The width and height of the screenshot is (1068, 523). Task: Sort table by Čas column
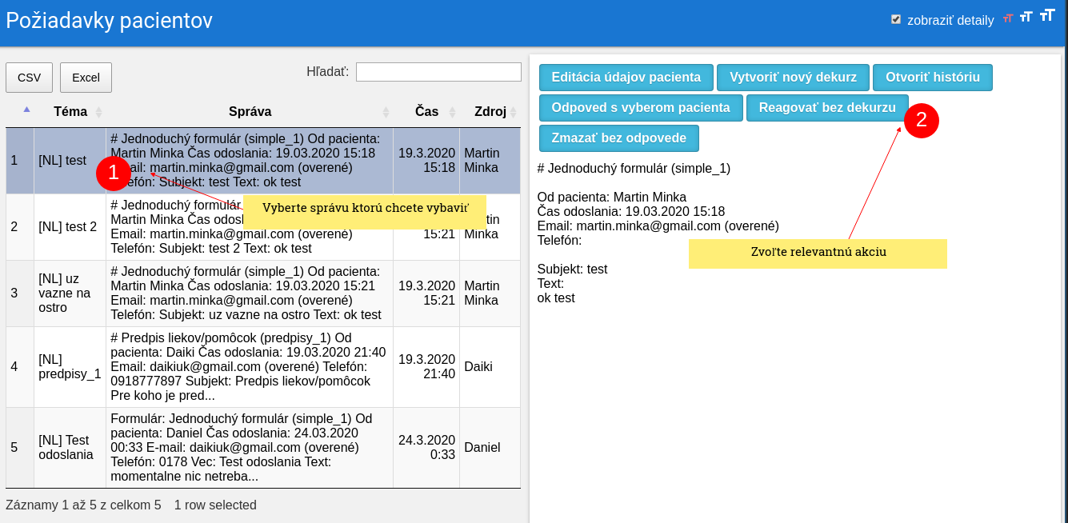pyautogui.click(x=426, y=112)
